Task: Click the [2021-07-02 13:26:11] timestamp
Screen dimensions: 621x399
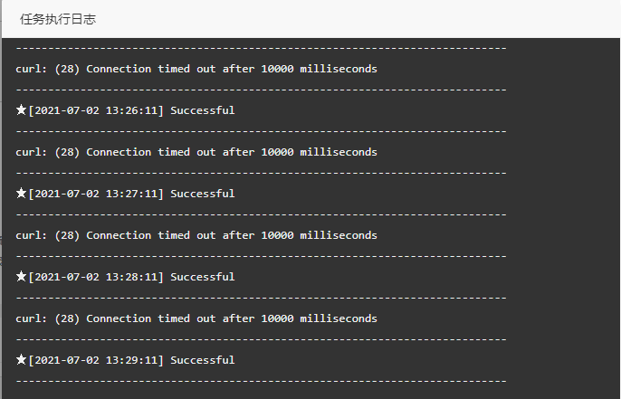Action: tap(96, 110)
